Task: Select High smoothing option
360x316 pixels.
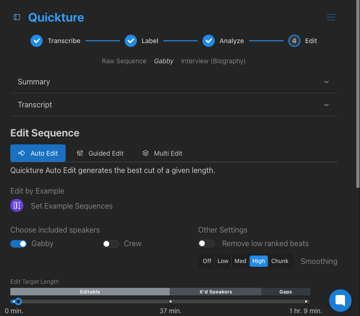Action: point(259,261)
